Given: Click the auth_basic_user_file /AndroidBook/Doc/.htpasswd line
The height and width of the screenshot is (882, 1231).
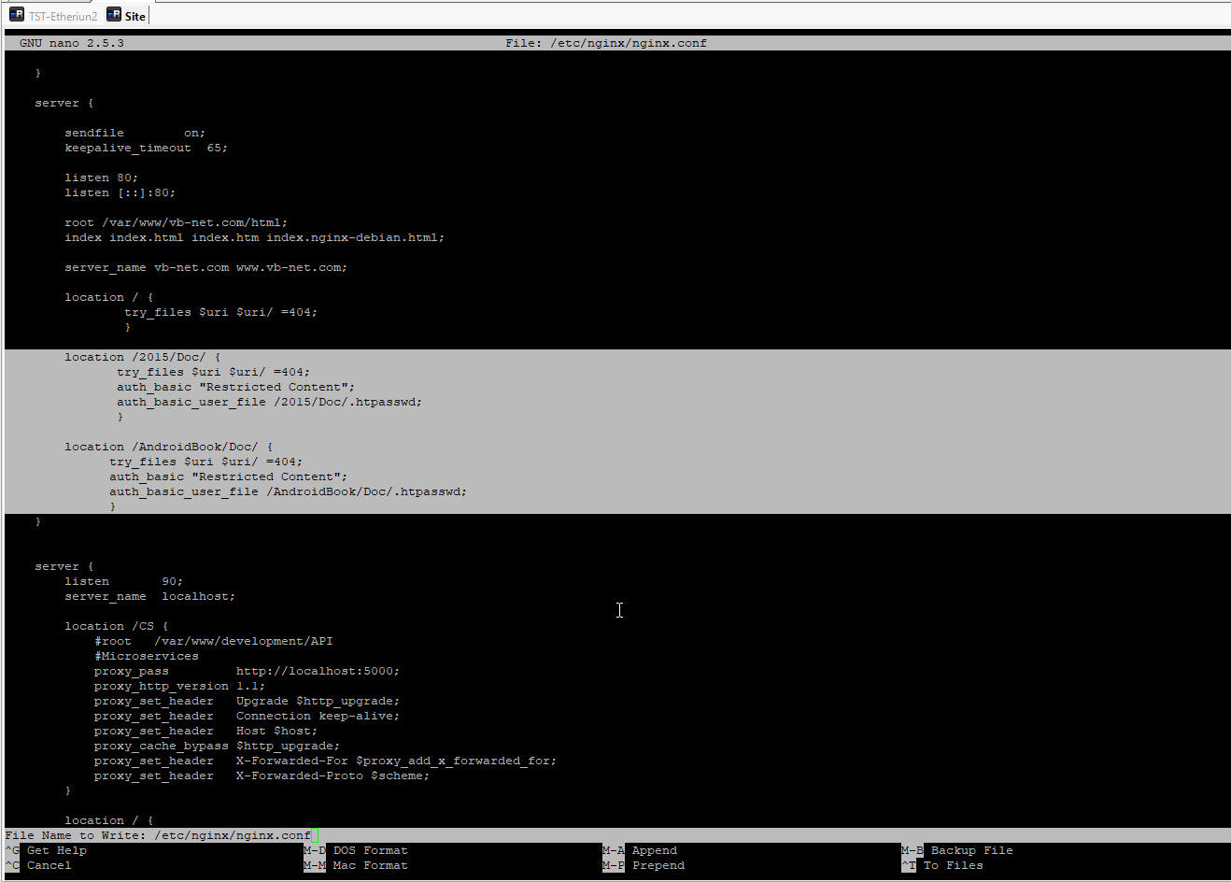Looking at the screenshot, I should coord(289,491).
